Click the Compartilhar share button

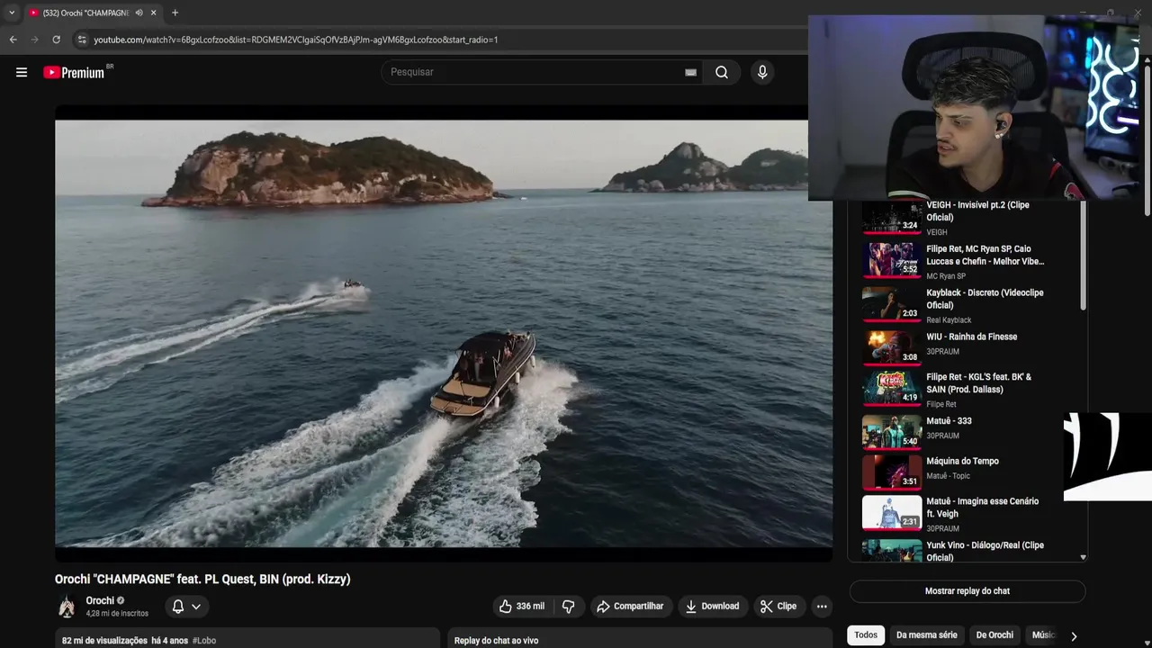coord(630,607)
